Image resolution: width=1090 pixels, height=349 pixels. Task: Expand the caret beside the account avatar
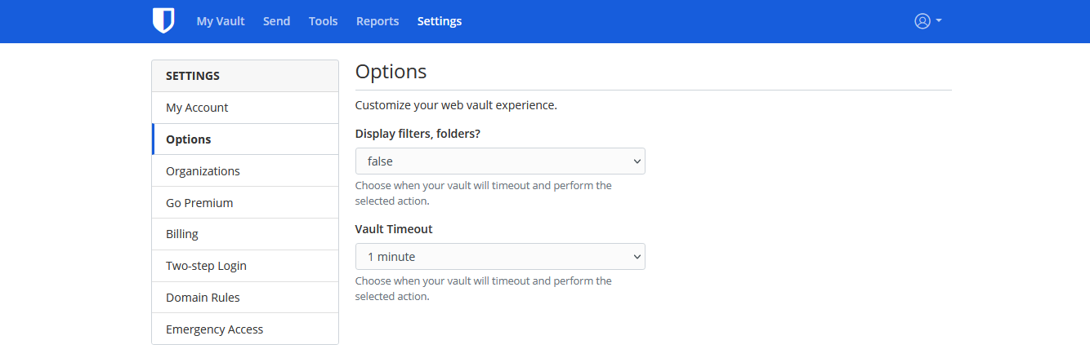[939, 20]
